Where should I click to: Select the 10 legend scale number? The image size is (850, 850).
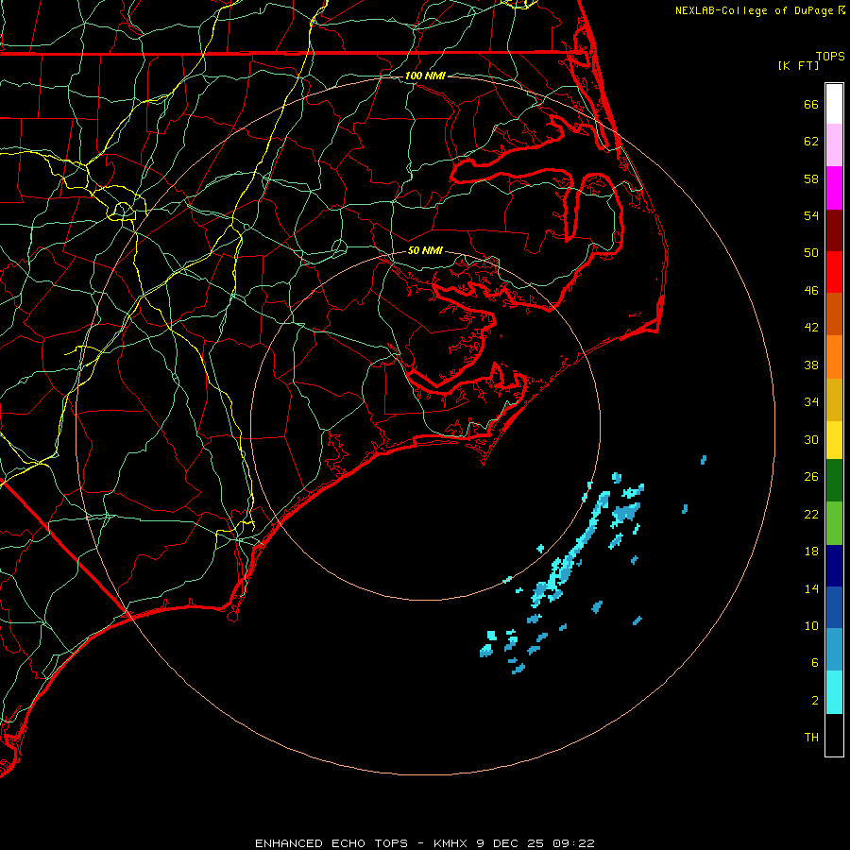[811, 625]
